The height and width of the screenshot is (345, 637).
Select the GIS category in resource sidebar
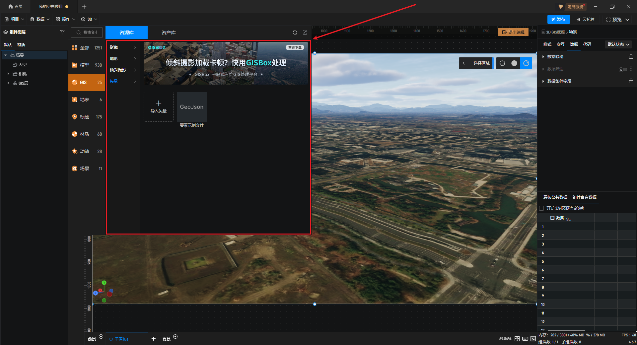click(87, 82)
